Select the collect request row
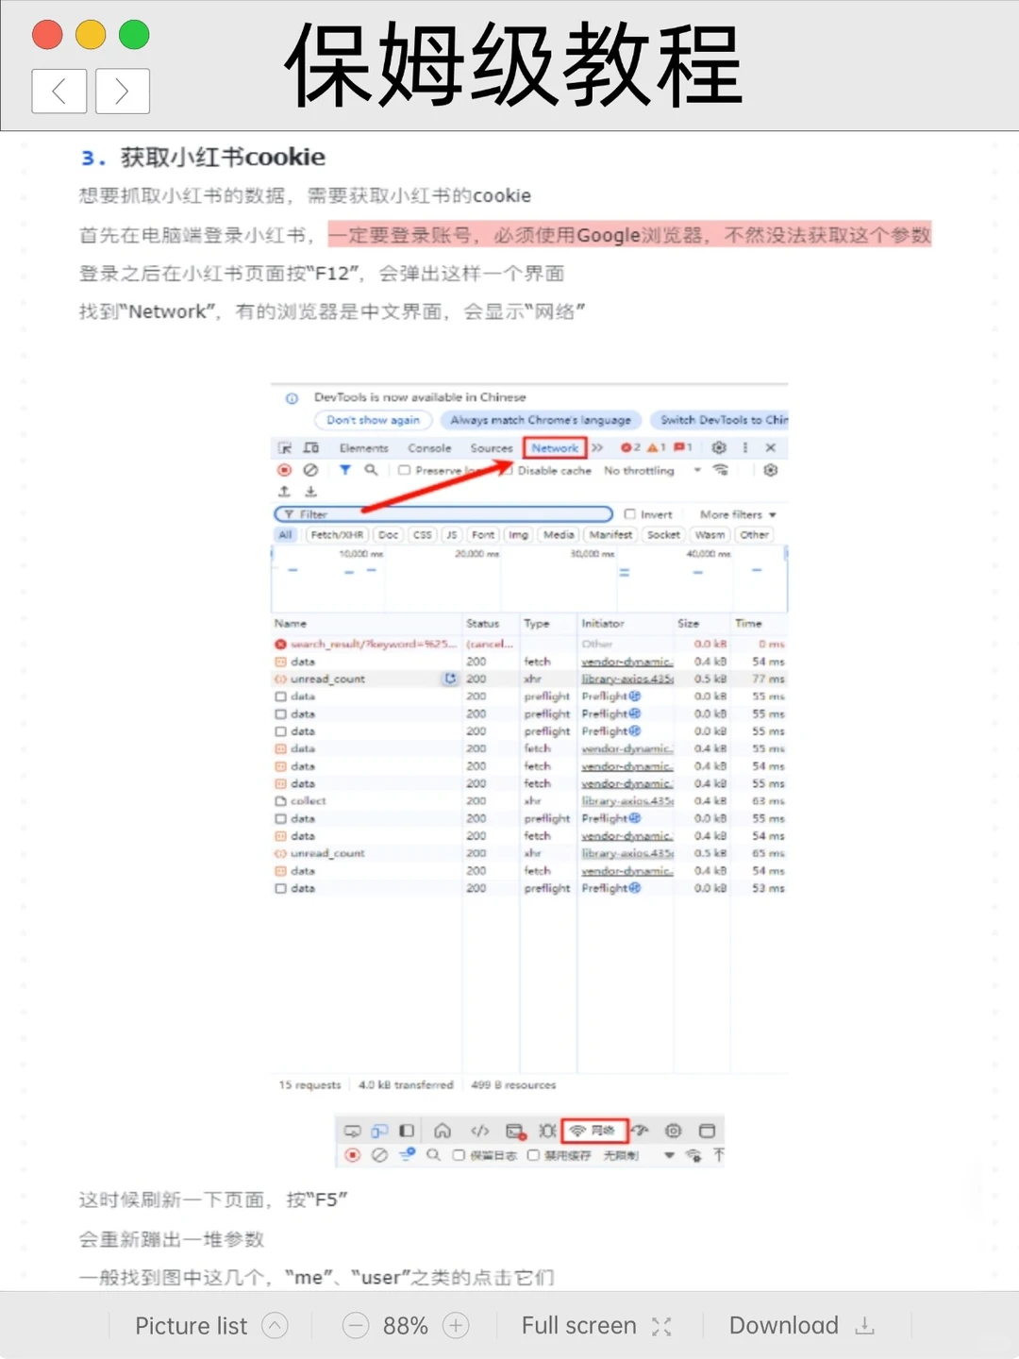Screen dimensions: 1019x1359 [x=528, y=801]
